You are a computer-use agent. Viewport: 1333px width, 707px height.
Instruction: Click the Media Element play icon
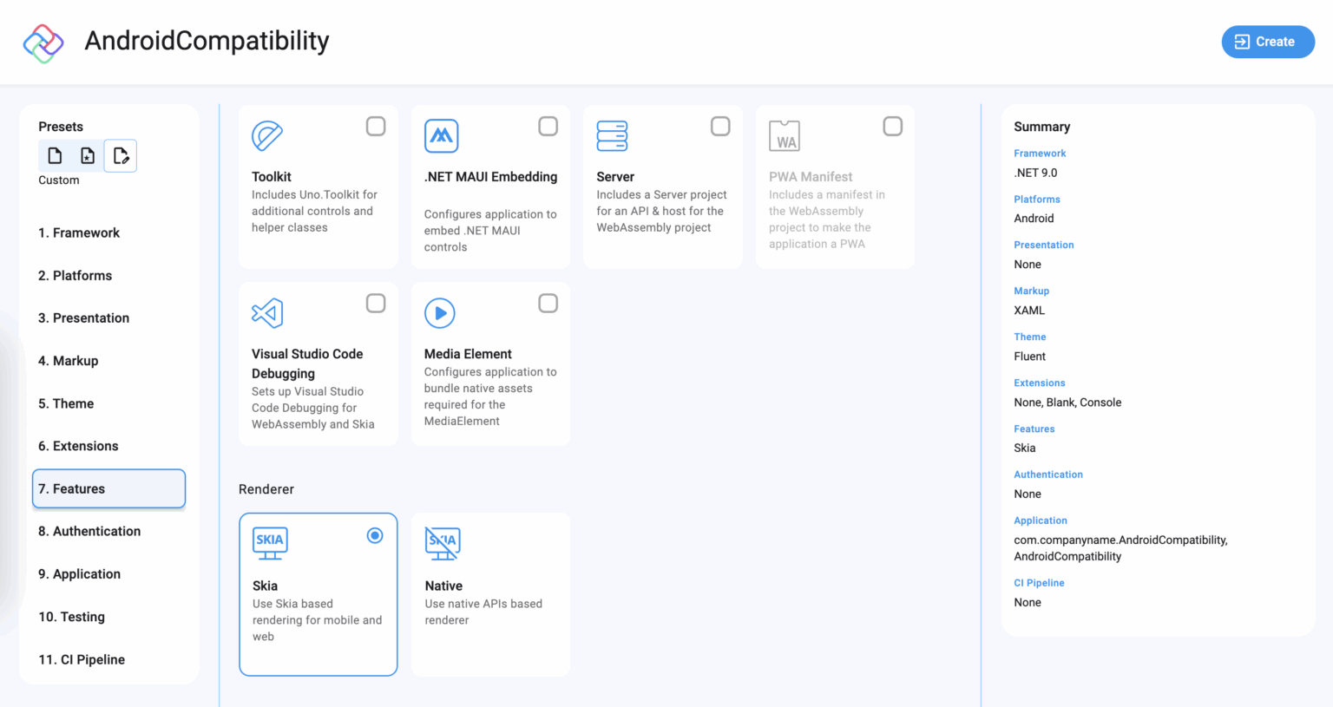coord(440,313)
